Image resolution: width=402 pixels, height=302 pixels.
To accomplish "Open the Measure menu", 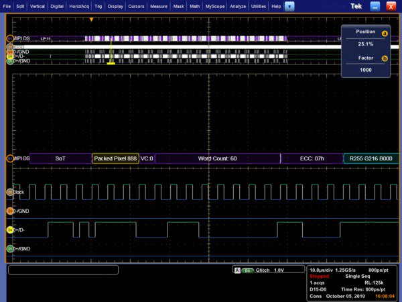I will pyautogui.click(x=159, y=6).
